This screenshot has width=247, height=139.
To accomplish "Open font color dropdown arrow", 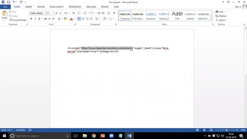I will pyautogui.click(x=74, y=19).
